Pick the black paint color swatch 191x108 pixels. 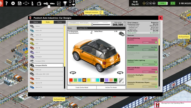point(102,80)
